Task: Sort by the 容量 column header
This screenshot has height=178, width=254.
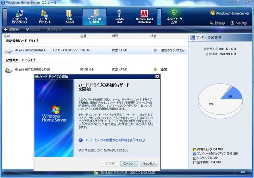Action: pos(95,36)
